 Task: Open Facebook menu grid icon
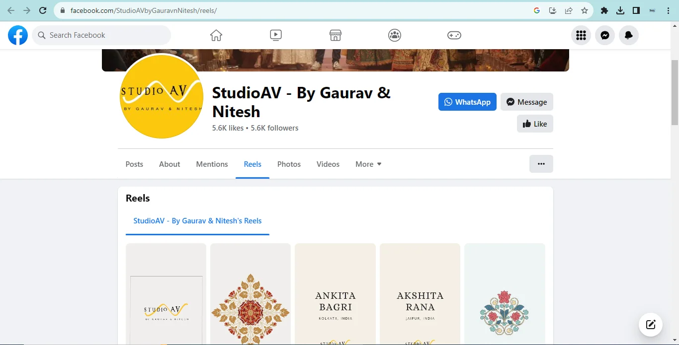581,35
